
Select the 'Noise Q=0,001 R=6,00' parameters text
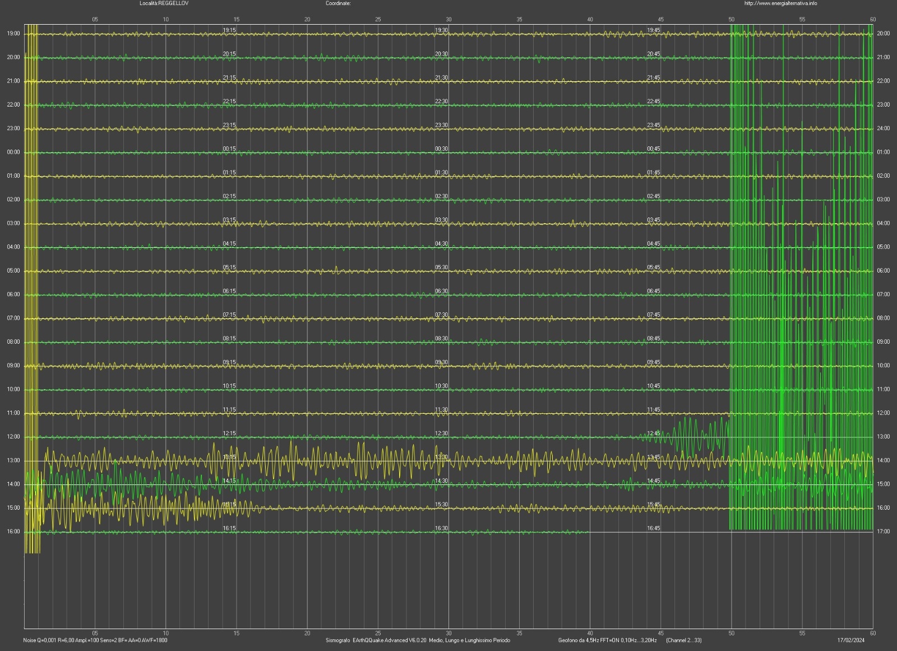point(49,640)
